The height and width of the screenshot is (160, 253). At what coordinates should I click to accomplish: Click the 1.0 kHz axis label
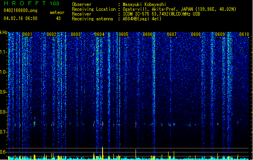pyautogui.click(x=4, y=72)
